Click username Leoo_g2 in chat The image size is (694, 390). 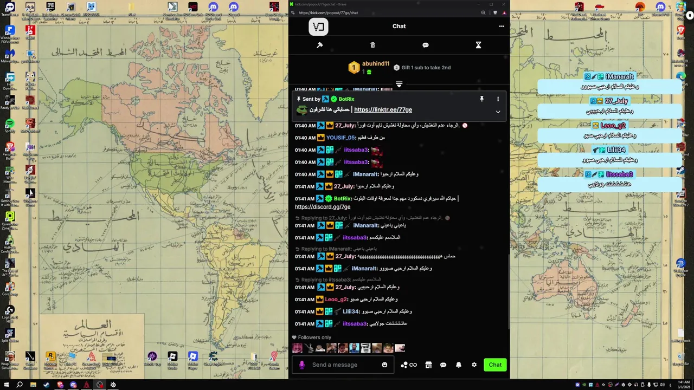pyautogui.click(x=336, y=299)
